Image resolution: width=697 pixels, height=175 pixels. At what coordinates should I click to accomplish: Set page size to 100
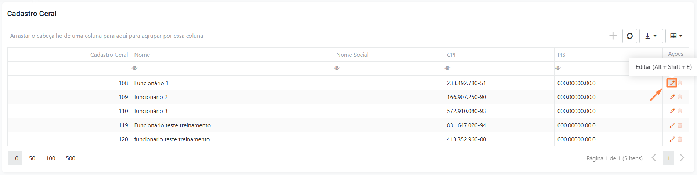[x=51, y=158]
